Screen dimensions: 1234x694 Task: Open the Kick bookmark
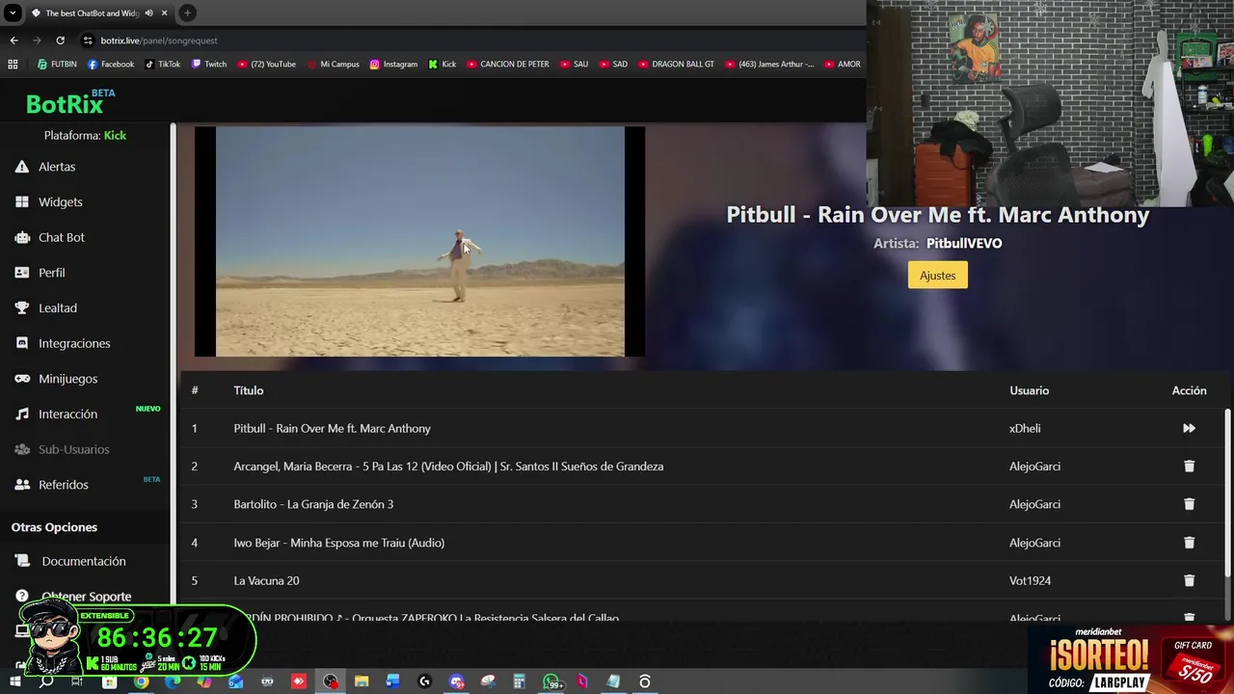pos(443,65)
